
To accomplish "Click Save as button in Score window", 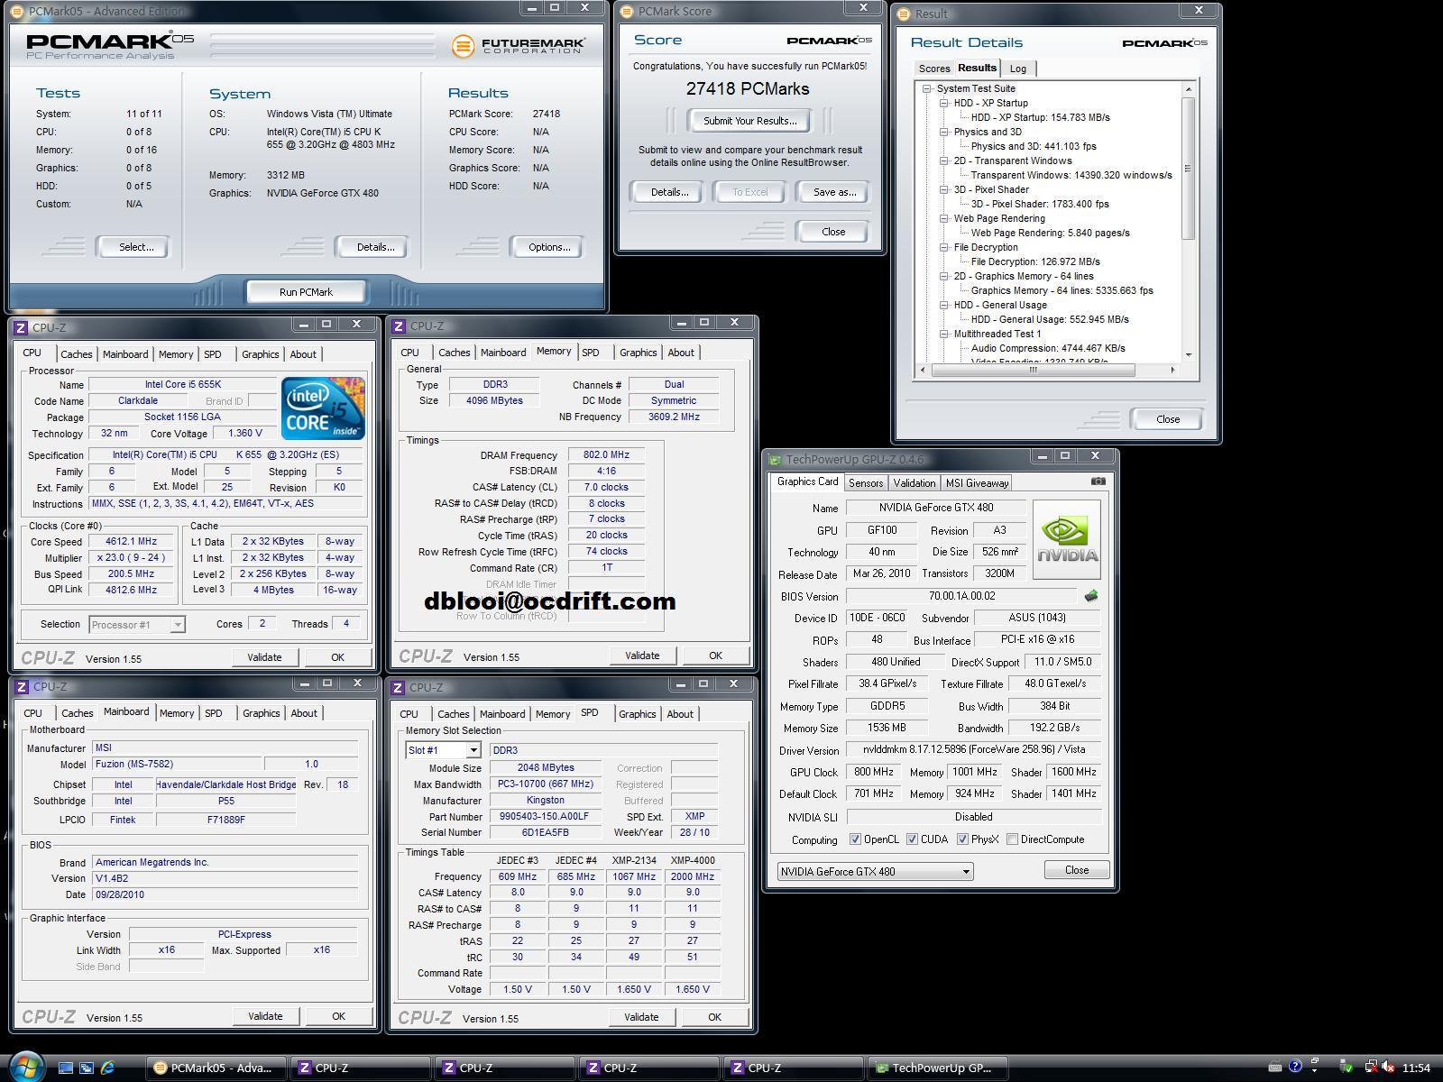I will click(x=834, y=192).
